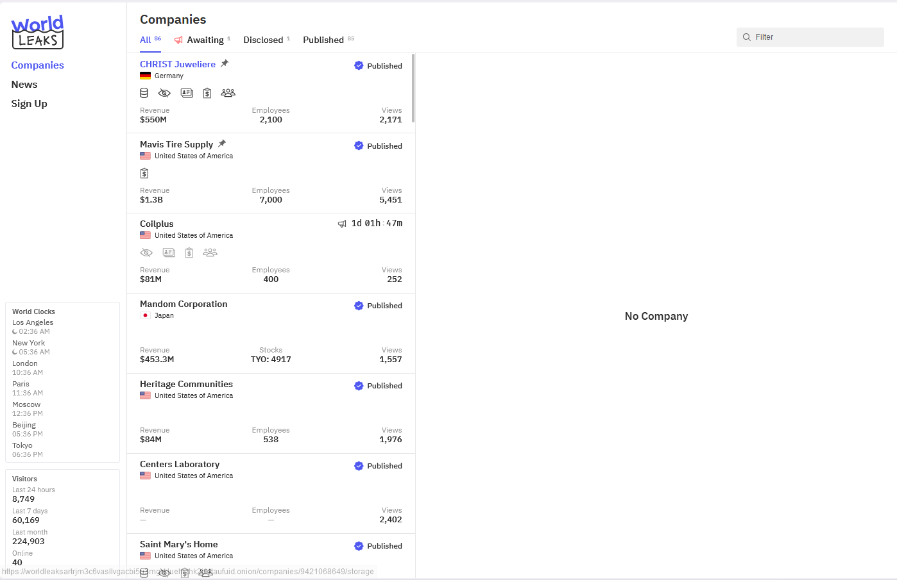Click the Filter search field
The height and width of the screenshot is (580, 897).
point(810,37)
